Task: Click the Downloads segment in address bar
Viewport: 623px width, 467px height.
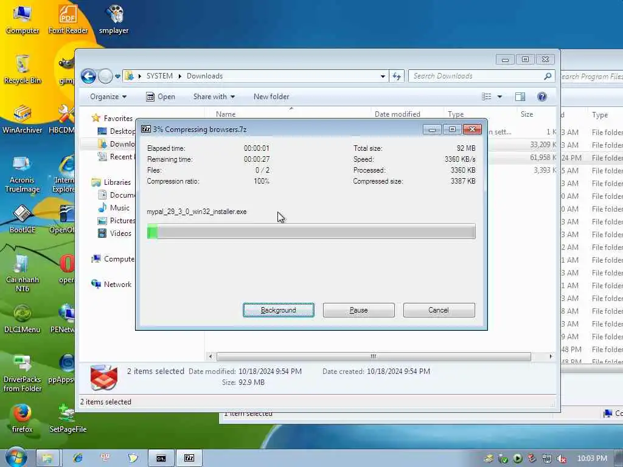Action: point(204,76)
